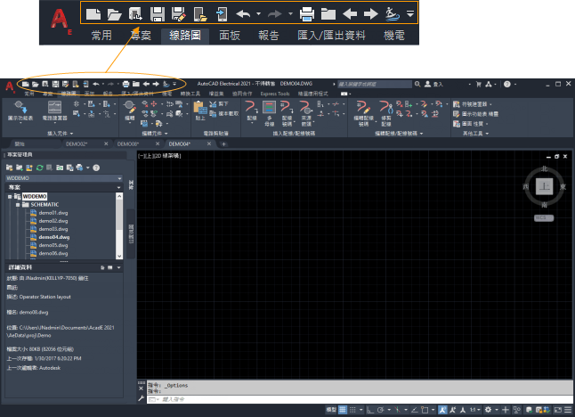This screenshot has height=417, width=575.
Task: Open the WCS coordinate system dropdown
Action: click(x=544, y=217)
